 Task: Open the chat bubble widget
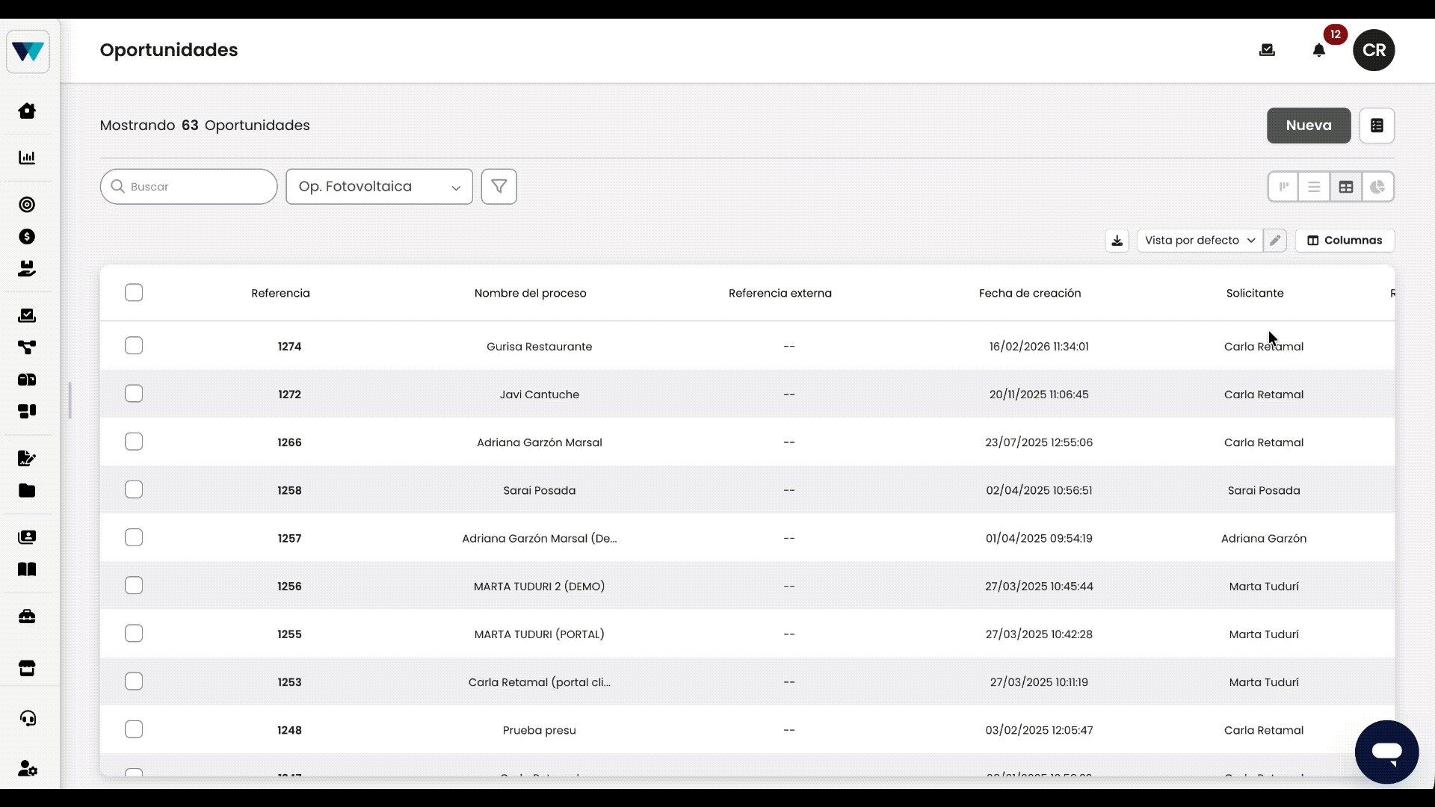pyautogui.click(x=1386, y=752)
